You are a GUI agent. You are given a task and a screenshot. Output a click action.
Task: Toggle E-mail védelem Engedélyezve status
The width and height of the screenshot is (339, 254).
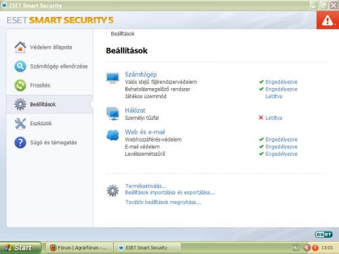tap(281, 147)
